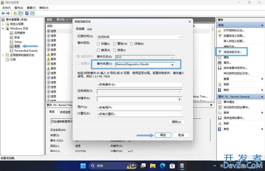Switch to XML tab in dialog

pos(90,29)
